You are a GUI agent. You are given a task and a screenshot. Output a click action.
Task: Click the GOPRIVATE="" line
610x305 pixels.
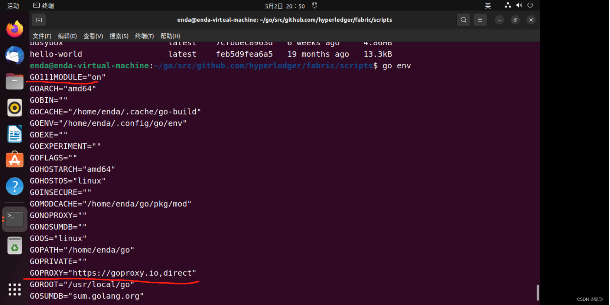coord(58,261)
